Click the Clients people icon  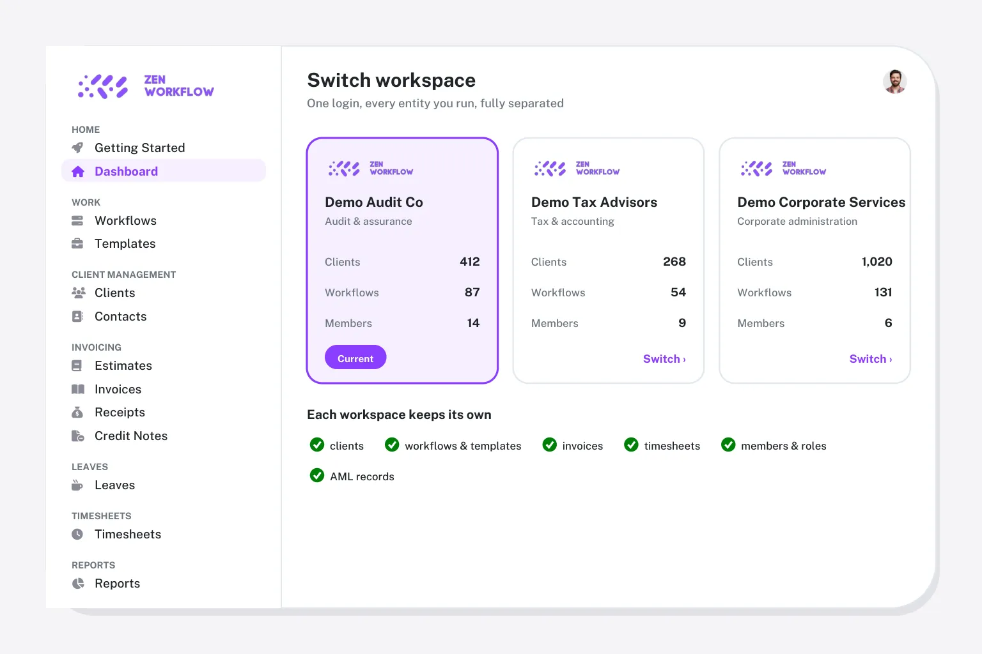[x=79, y=293]
